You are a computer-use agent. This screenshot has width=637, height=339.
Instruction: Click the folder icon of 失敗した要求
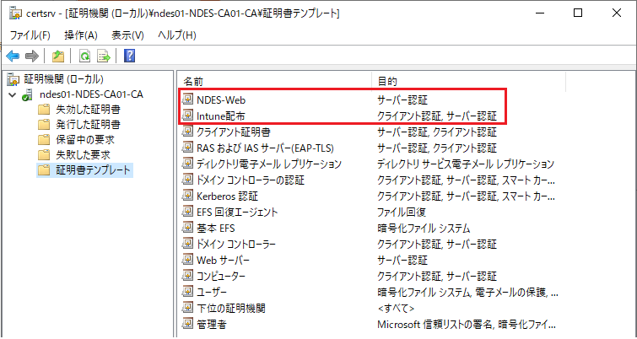[44, 155]
